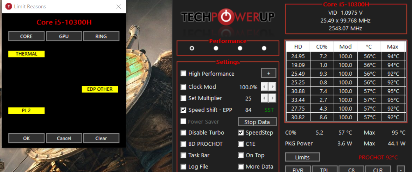Click the °C column header
This screenshot has width=412, height=172.
369,47
